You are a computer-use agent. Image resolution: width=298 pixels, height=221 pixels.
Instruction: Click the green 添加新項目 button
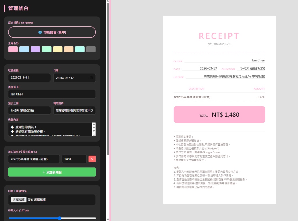52,172
